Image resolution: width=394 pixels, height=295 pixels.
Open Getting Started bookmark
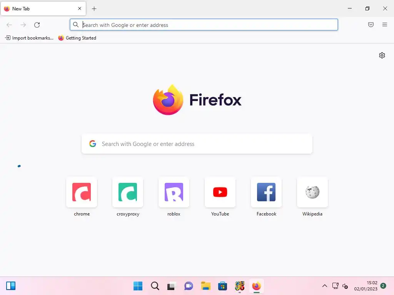point(77,38)
